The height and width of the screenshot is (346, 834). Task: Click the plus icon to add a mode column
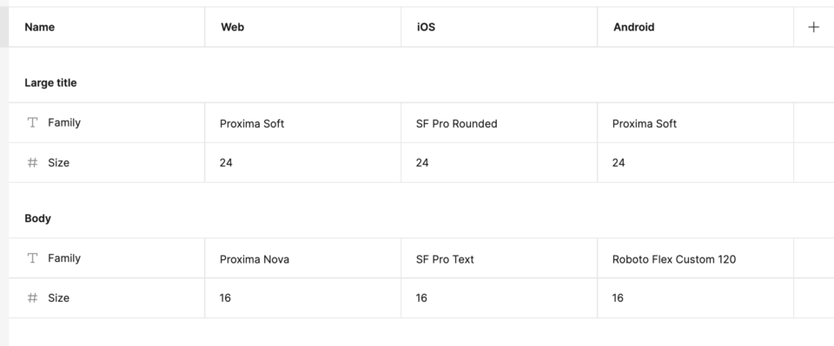click(x=813, y=27)
